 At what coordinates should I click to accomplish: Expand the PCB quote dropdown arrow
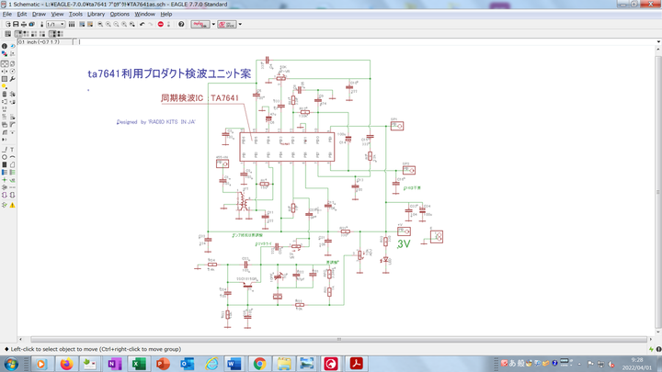240,24
